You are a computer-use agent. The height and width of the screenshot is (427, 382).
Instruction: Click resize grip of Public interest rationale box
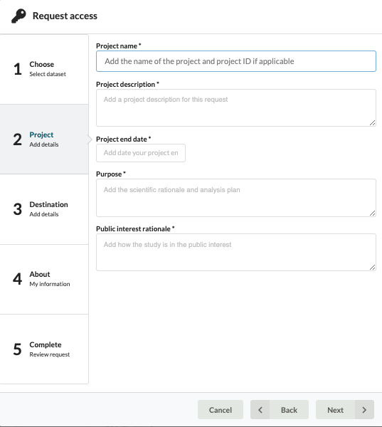[373, 268]
